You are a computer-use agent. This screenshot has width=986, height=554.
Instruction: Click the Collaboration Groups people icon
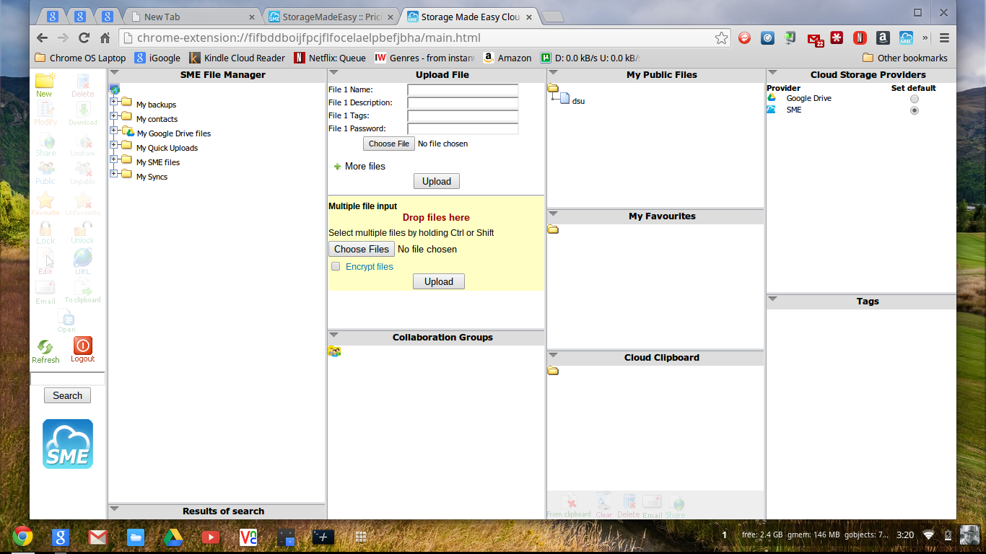pyautogui.click(x=334, y=351)
